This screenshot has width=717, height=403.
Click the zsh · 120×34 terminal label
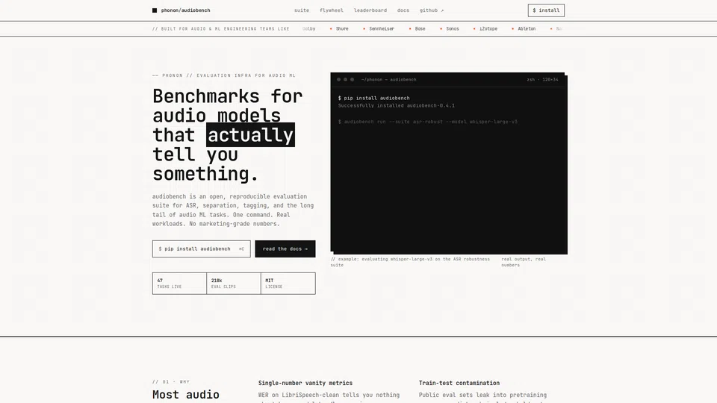coord(542,80)
